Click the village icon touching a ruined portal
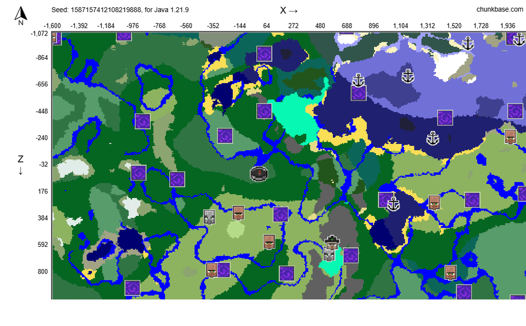This screenshot has width=526, height=326. (x=211, y=270)
